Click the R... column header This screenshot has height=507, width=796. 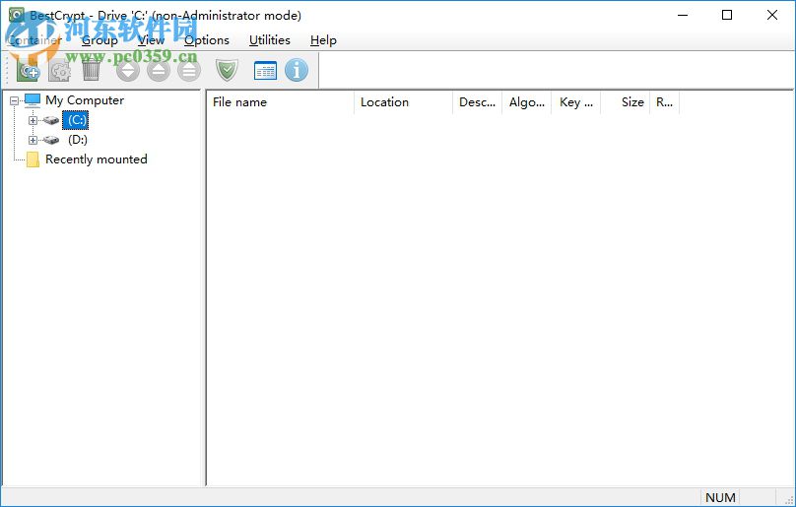[x=664, y=102]
